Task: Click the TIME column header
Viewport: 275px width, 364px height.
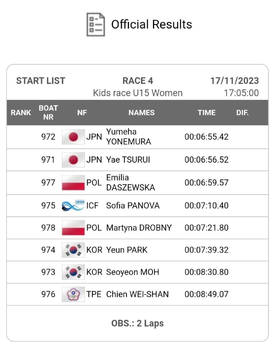Action: pyautogui.click(x=207, y=113)
